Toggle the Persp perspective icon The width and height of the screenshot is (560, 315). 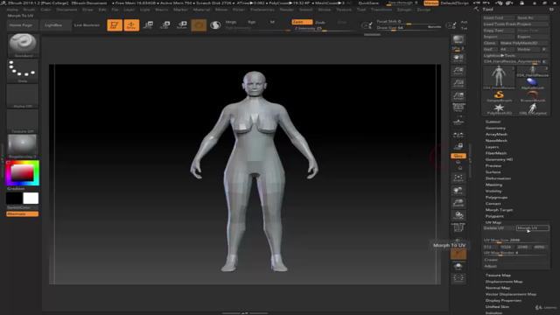pos(458,108)
